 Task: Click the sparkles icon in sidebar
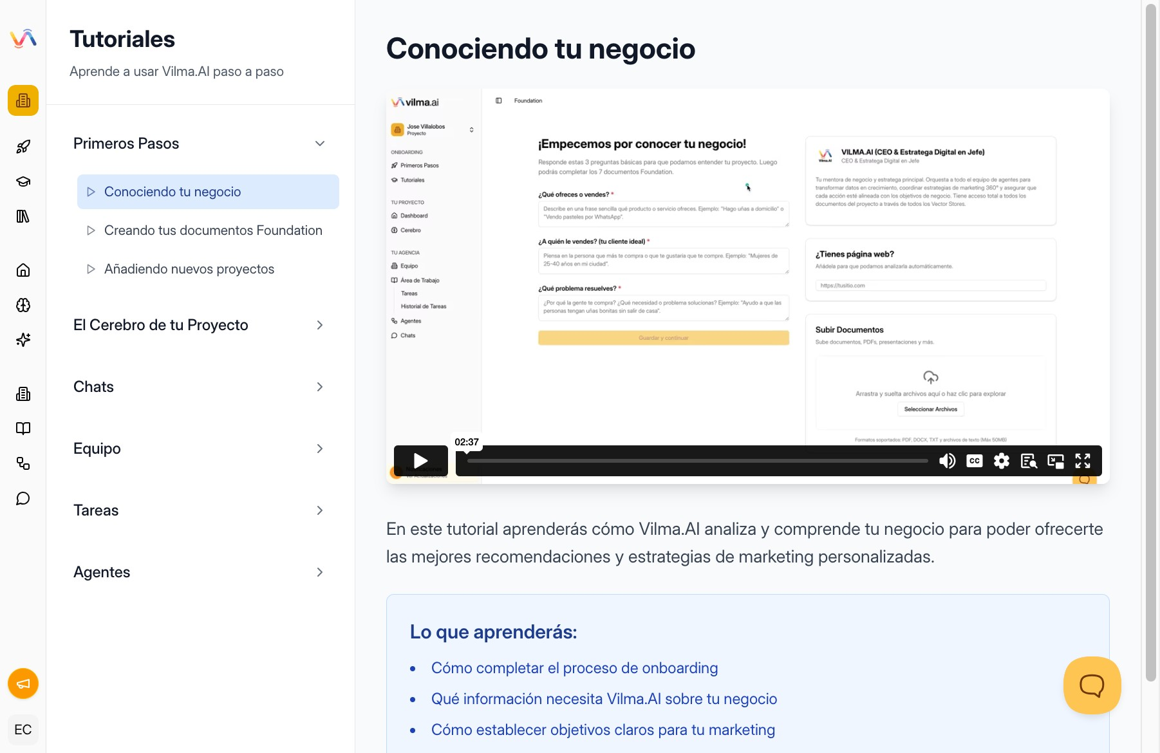click(x=23, y=340)
